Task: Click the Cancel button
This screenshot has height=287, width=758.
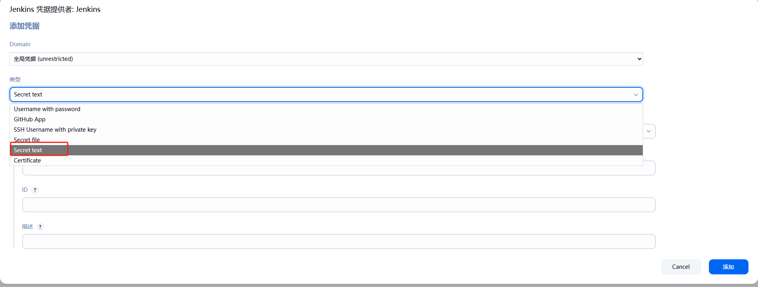Action: click(x=681, y=267)
